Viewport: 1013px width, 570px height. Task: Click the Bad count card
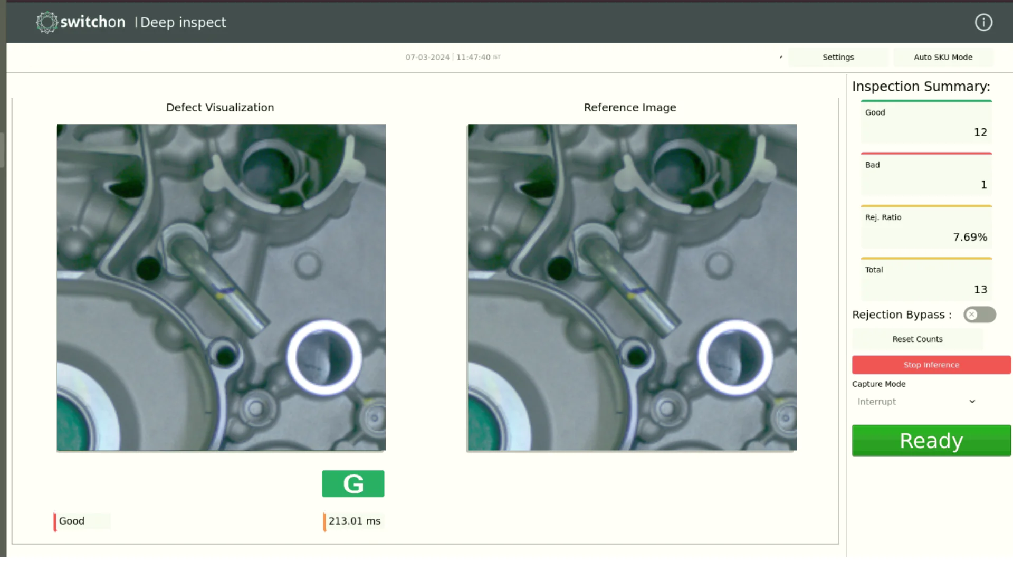[925, 174]
